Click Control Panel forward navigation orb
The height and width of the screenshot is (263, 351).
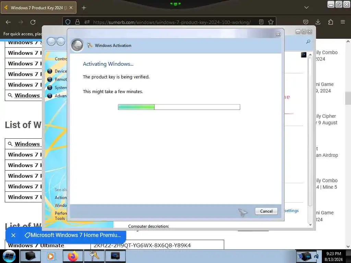[x=61, y=41]
